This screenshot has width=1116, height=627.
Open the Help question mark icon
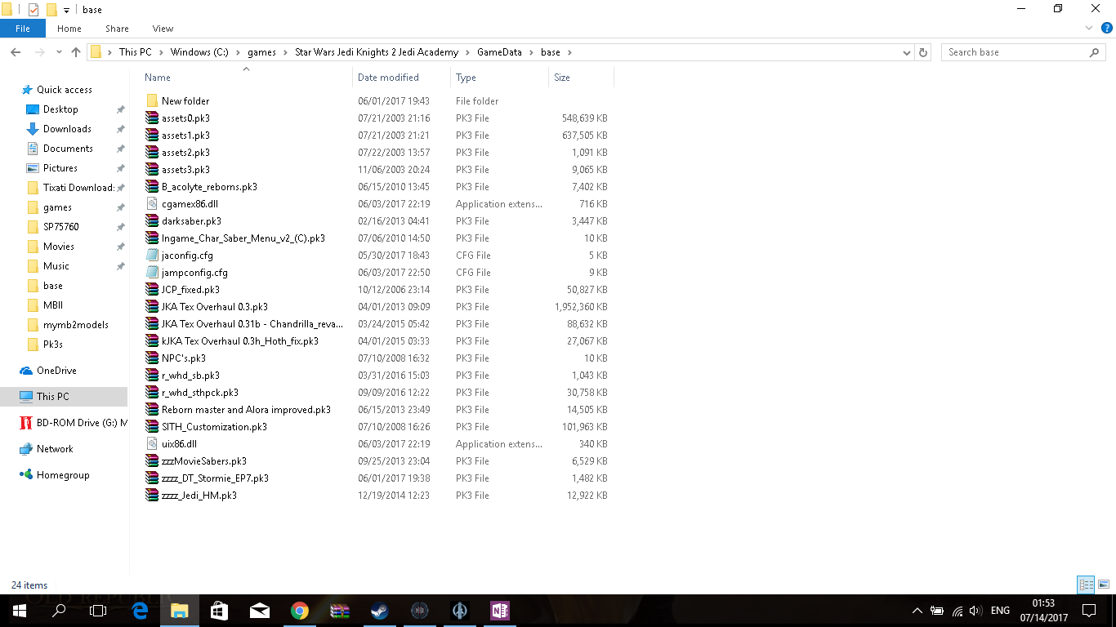coord(1107,29)
